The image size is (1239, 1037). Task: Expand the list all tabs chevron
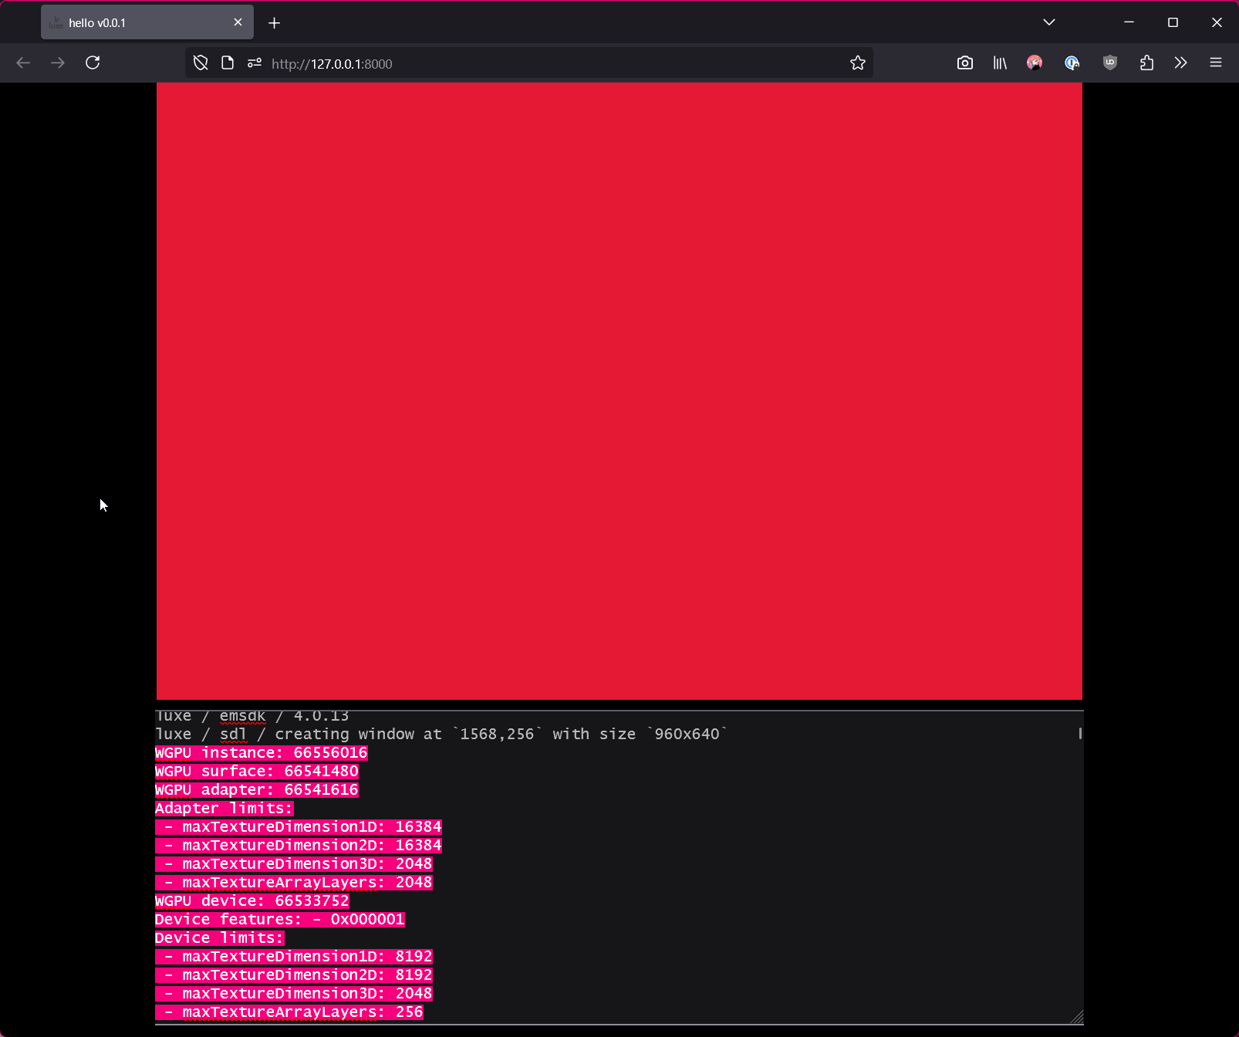[x=1048, y=22]
